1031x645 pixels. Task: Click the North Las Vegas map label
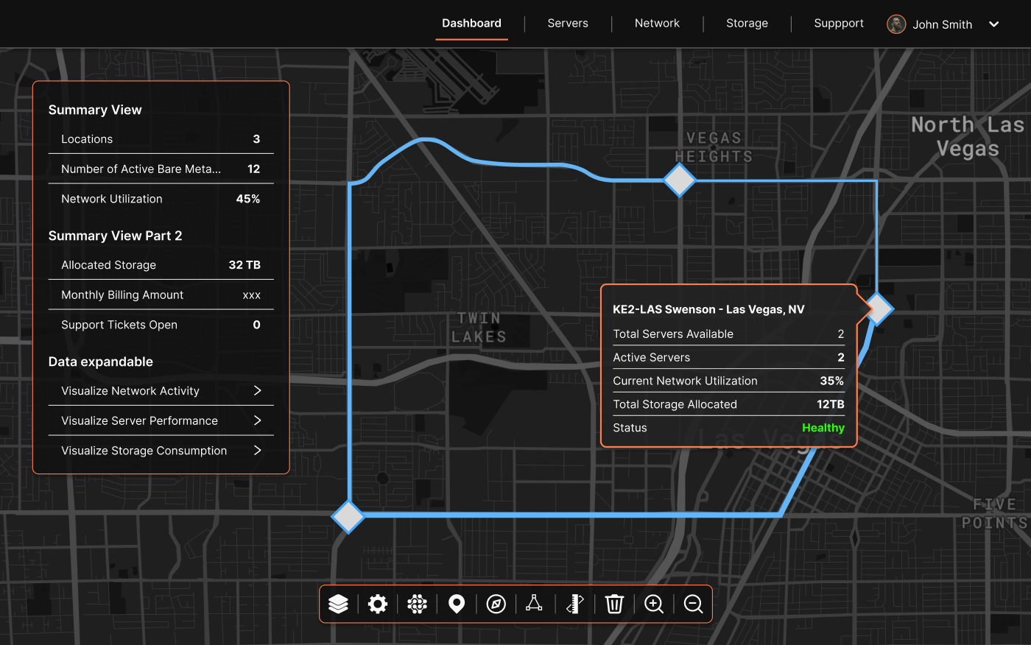pyautogui.click(x=967, y=136)
